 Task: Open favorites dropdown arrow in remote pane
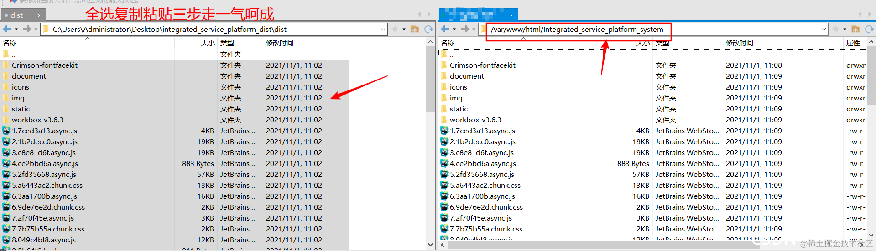845,29
